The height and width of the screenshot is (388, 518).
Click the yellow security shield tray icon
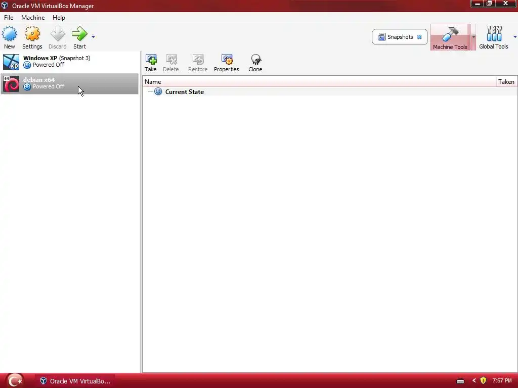click(x=483, y=381)
